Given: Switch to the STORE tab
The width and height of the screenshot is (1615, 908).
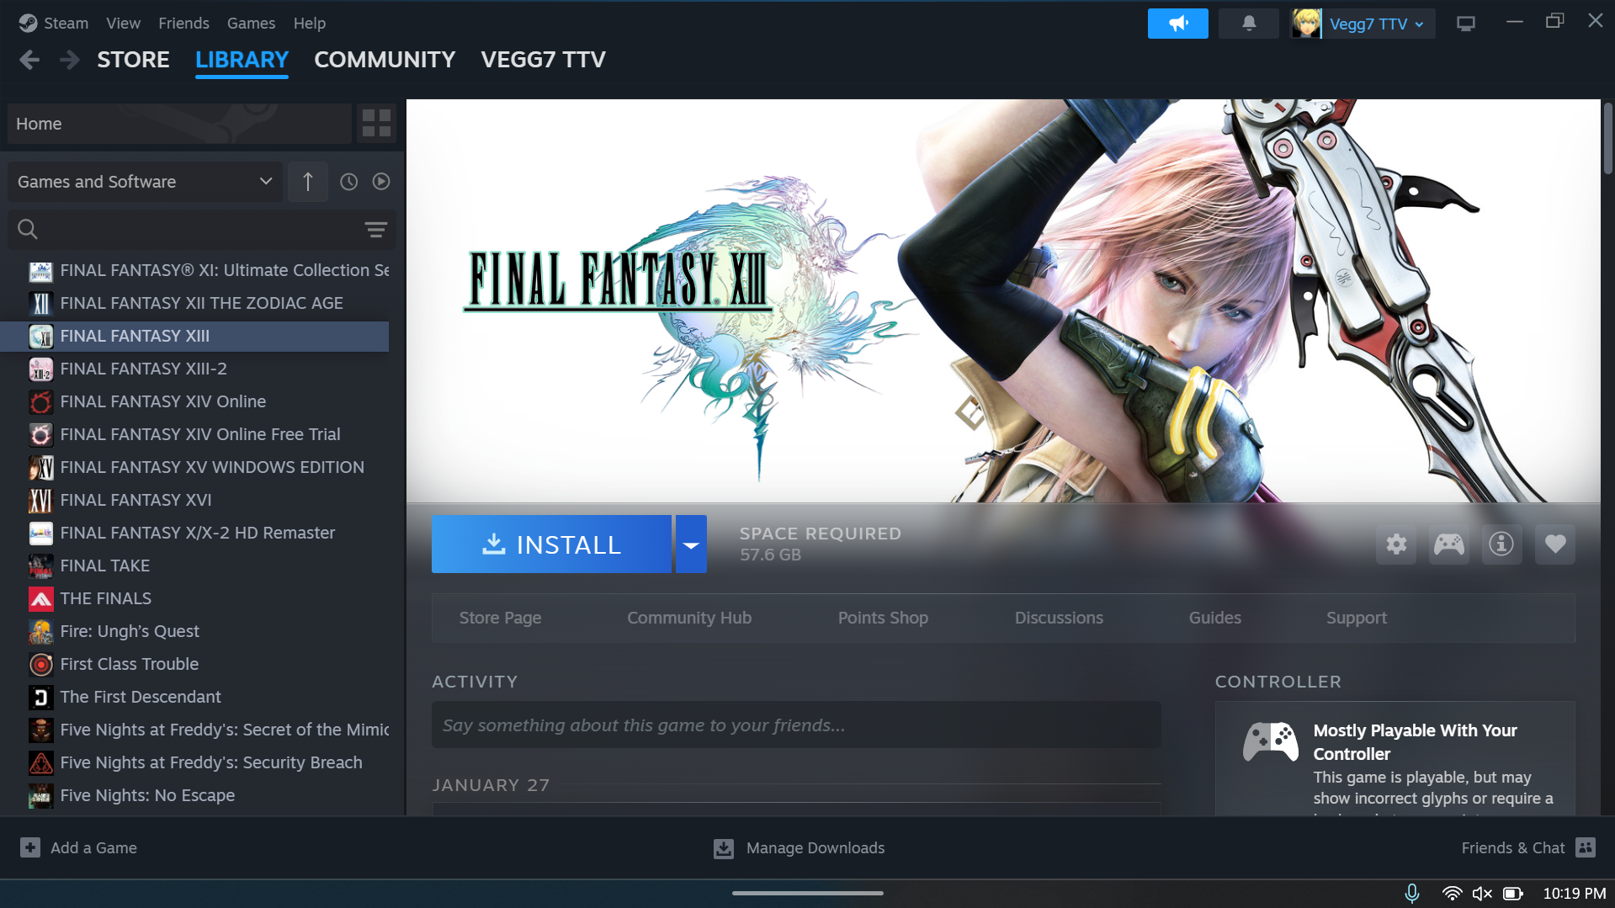Looking at the screenshot, I should pyautogui.click(x=133, y=60).
